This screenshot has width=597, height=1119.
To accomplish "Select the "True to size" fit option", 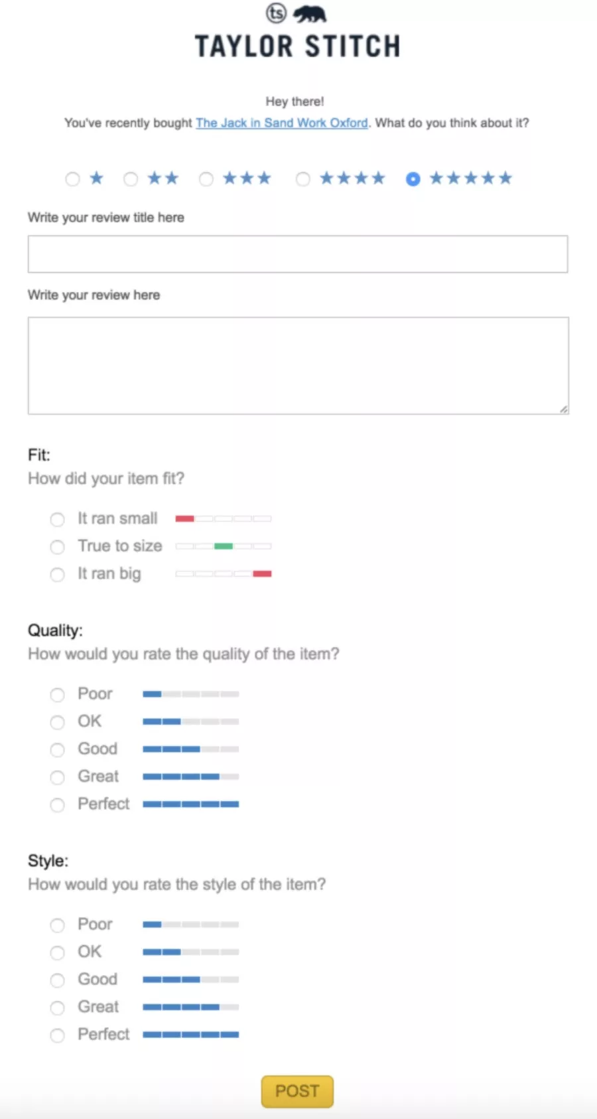I will click(57, 547).
